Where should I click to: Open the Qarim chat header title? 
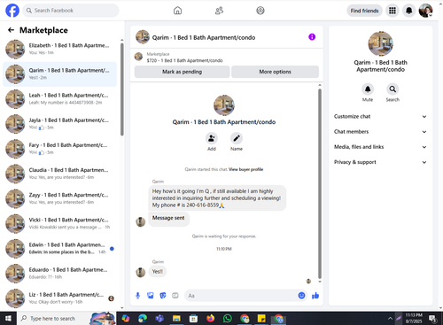click(x=204, y=37)
